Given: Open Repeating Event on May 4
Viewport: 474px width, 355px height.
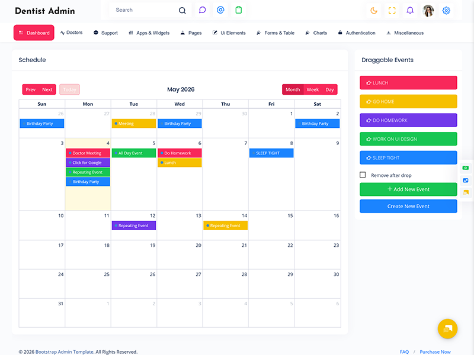Looking at the screenshot, I should pos(88,172).
